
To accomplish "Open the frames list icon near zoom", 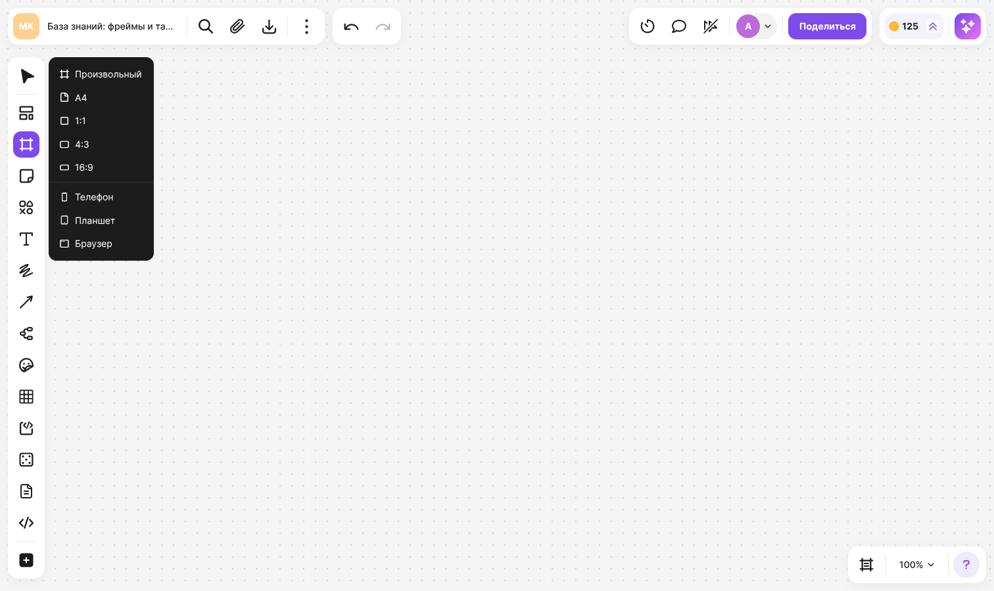I will click(x=866, y=565).
